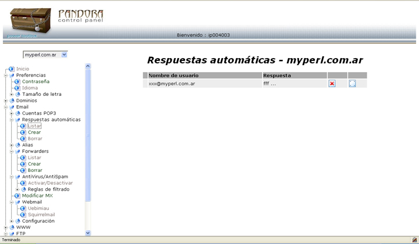
Task: Expand the Cuentas POP3 tree node
Action: coord(11,113)
